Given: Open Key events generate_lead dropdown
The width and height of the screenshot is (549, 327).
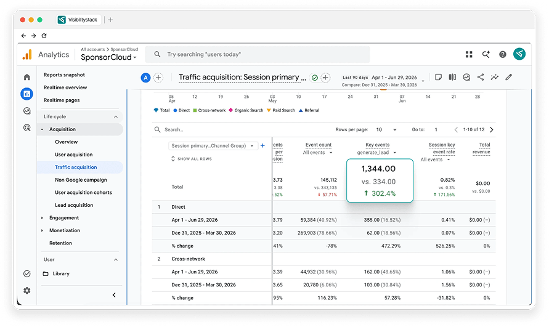Looking at the screenshot, I should [376, 153].
